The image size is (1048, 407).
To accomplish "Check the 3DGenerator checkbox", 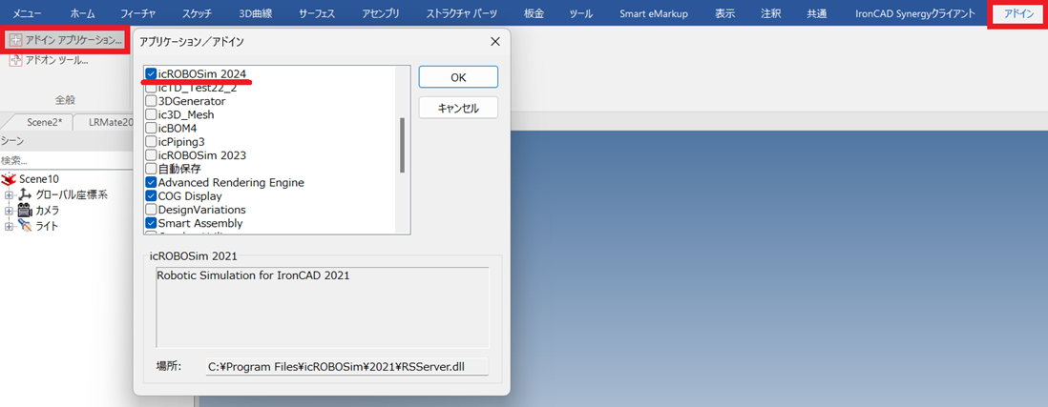I will (151, 101).
